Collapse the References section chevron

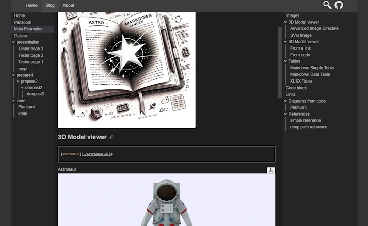(285, 114)
